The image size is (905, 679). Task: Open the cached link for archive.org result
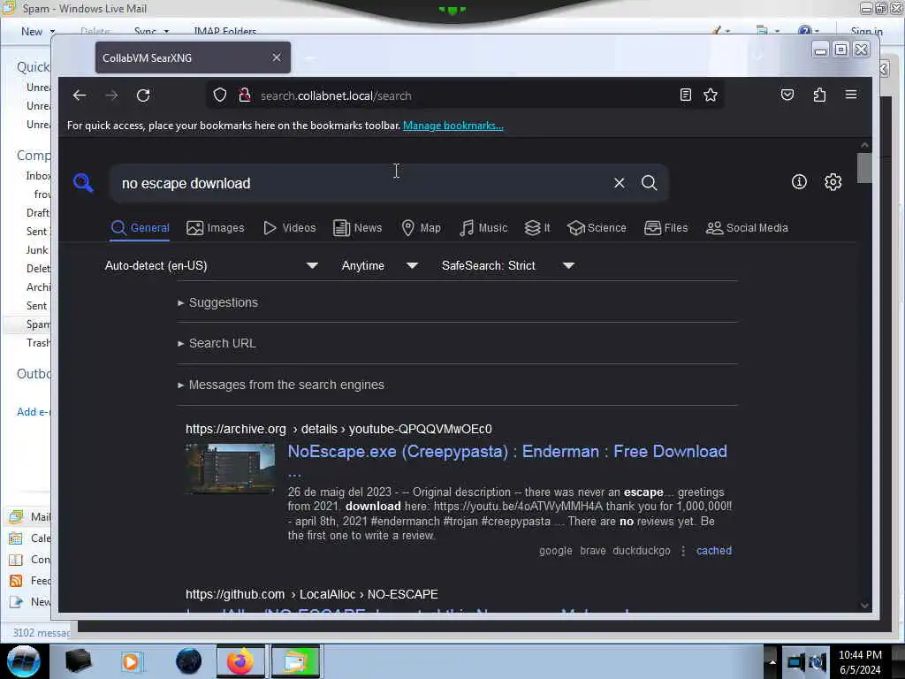pyautogui.click(x=714, y=551)
